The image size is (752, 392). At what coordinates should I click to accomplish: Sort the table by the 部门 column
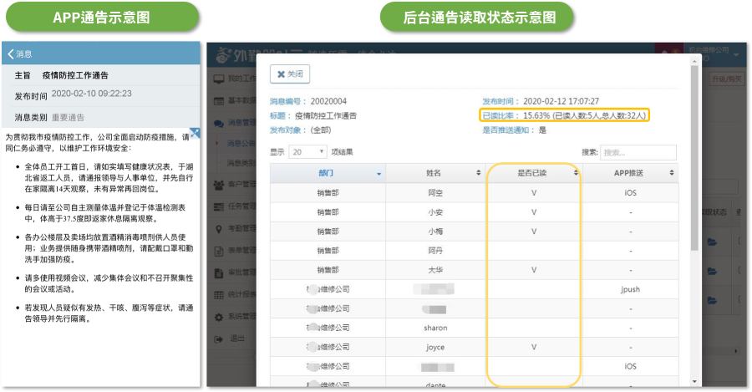pyautogui.click(x=328, y=173)
